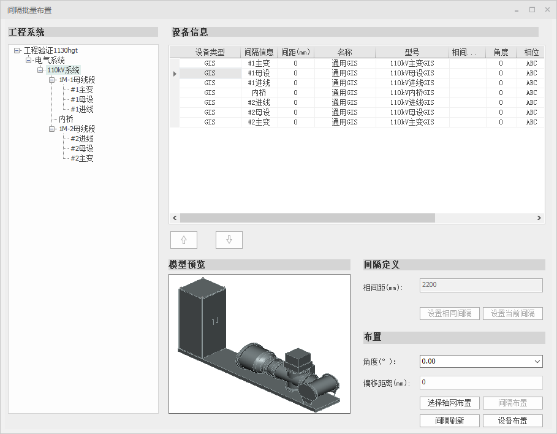Viewport: 557px width, 434px height.
Task: Collapse the 1M-2母线段 tree node
Action: (x=52, y=129)
